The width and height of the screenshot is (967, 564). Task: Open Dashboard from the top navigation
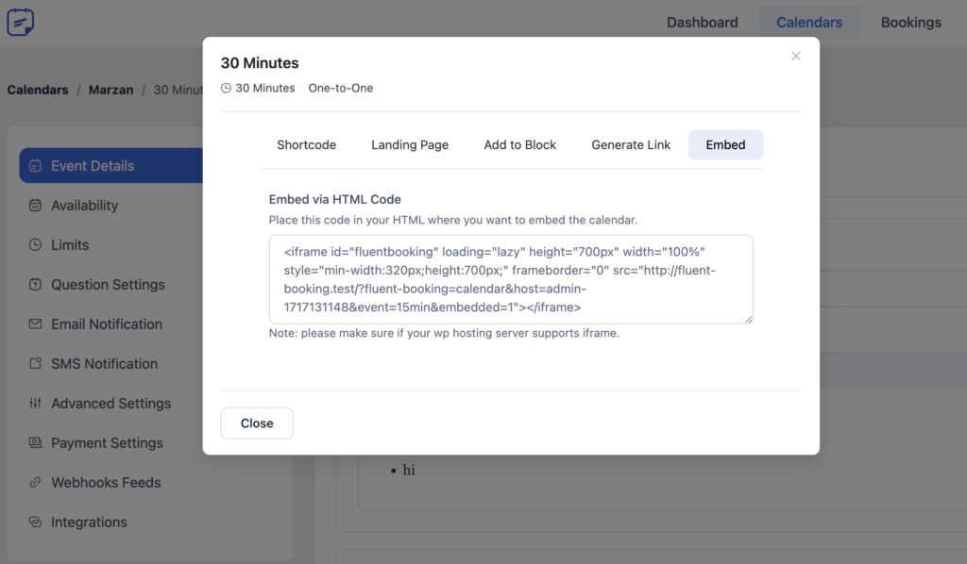[x=703, y=23]
